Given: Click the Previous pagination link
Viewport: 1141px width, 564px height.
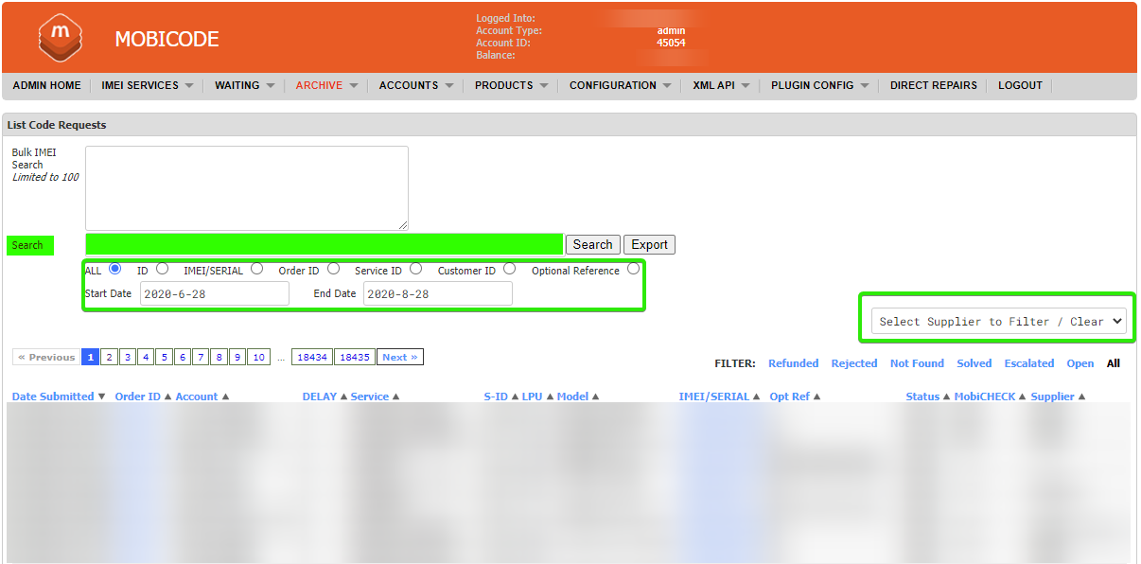Looking at the screenshot, I should tap(45, 357).
